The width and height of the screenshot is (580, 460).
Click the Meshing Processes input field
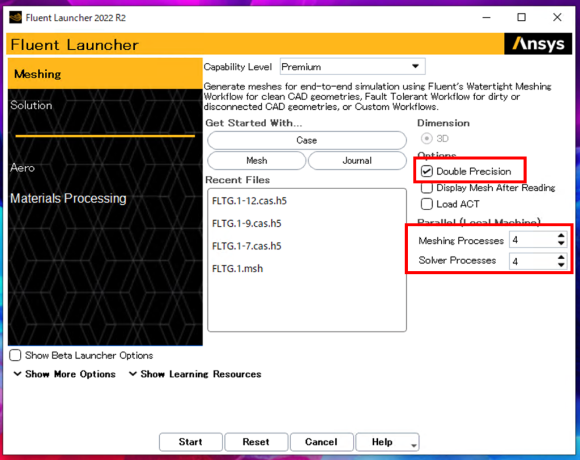[533, 240]
